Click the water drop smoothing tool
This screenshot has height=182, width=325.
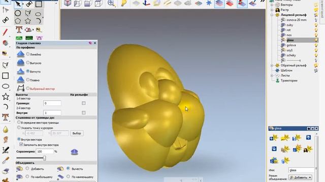pyautogui.click(x=6, y=129)
